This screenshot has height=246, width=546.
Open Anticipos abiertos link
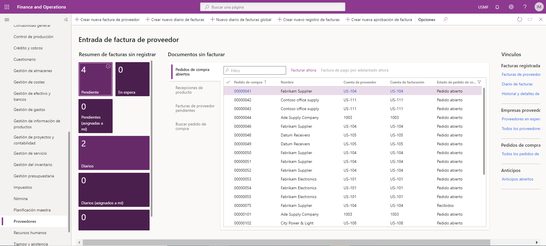pos(517,179)
